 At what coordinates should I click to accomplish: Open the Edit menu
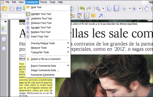point(14,2)
